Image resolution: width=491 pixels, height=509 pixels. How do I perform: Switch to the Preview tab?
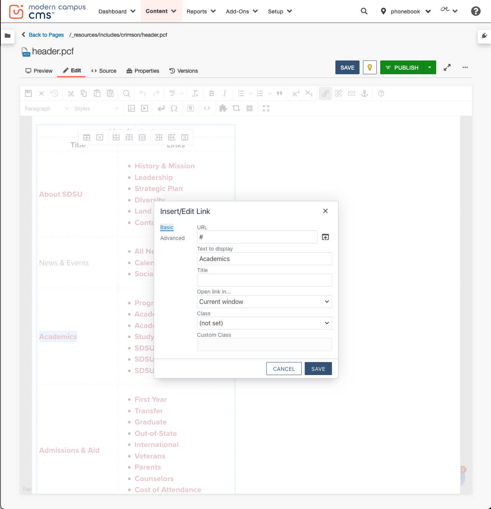point(39,71)
